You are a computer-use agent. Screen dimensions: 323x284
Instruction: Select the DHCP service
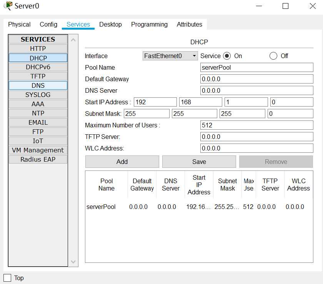[x=38, y=58]
